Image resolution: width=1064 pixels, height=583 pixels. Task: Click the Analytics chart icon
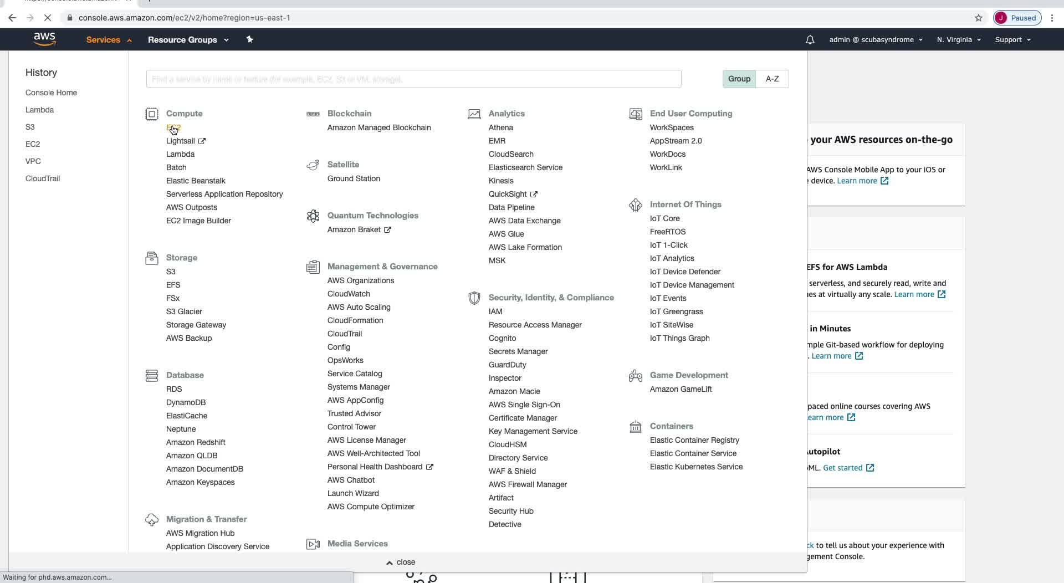click(474, 114)
